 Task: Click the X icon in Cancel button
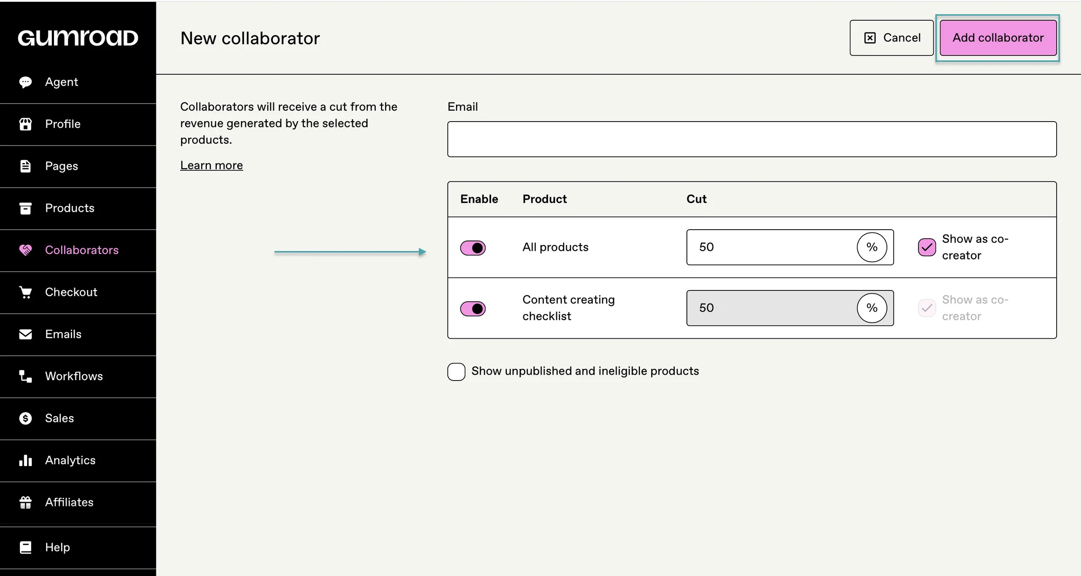(870, 38)
